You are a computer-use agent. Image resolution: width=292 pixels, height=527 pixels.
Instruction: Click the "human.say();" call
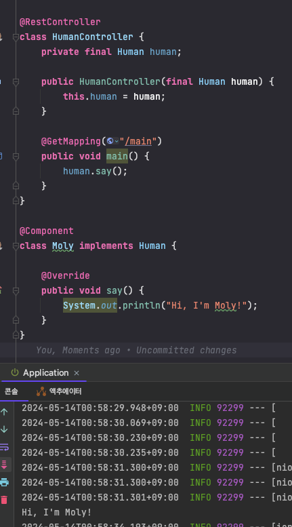[x=96, y=171]
